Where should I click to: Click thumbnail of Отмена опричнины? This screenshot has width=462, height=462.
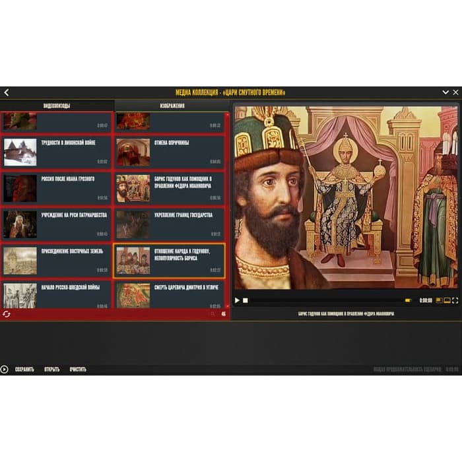pos(133,152)
